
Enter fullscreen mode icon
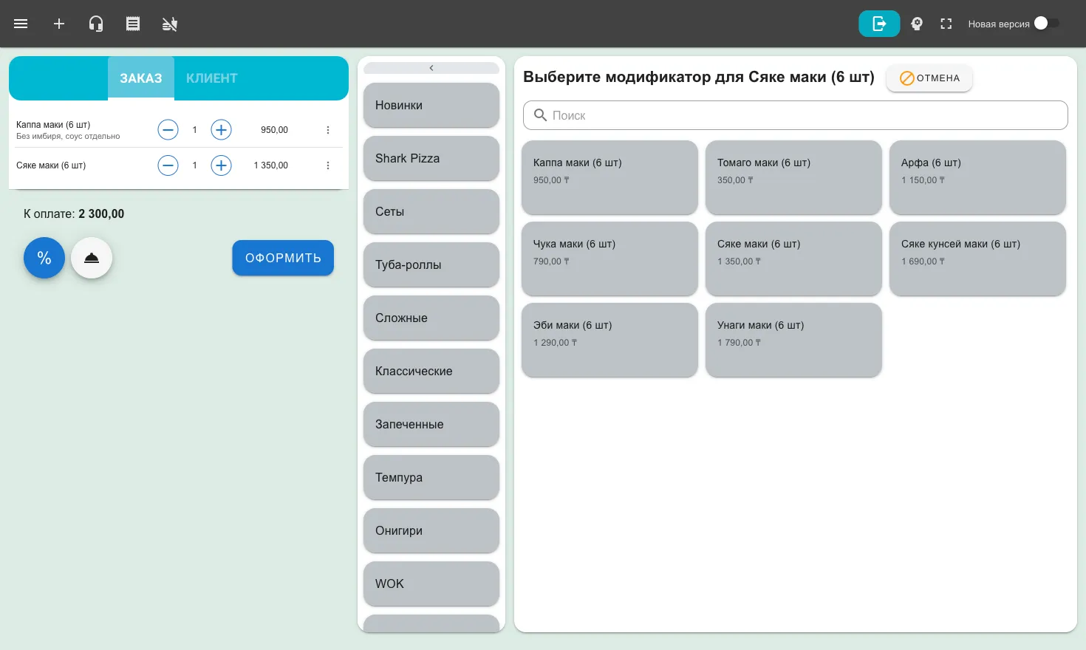point(946,24)
